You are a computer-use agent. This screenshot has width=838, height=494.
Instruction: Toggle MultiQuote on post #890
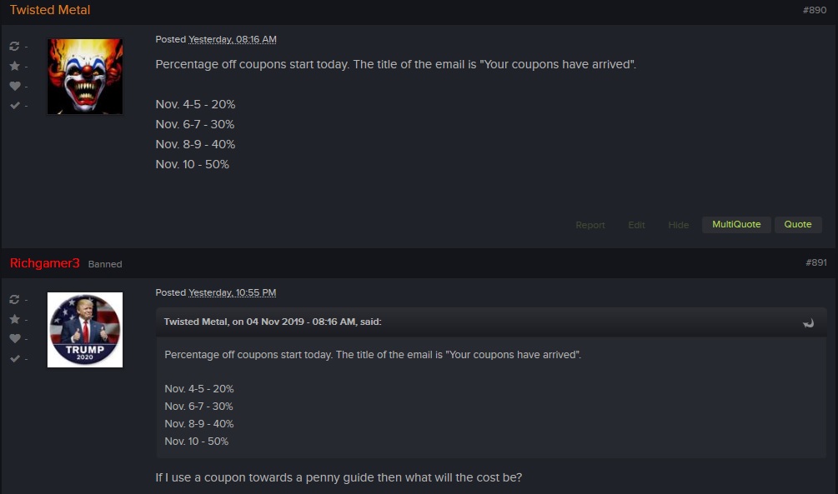click(x=736, y=224)
